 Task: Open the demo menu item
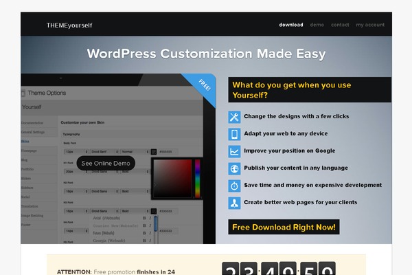coord(317,25)
